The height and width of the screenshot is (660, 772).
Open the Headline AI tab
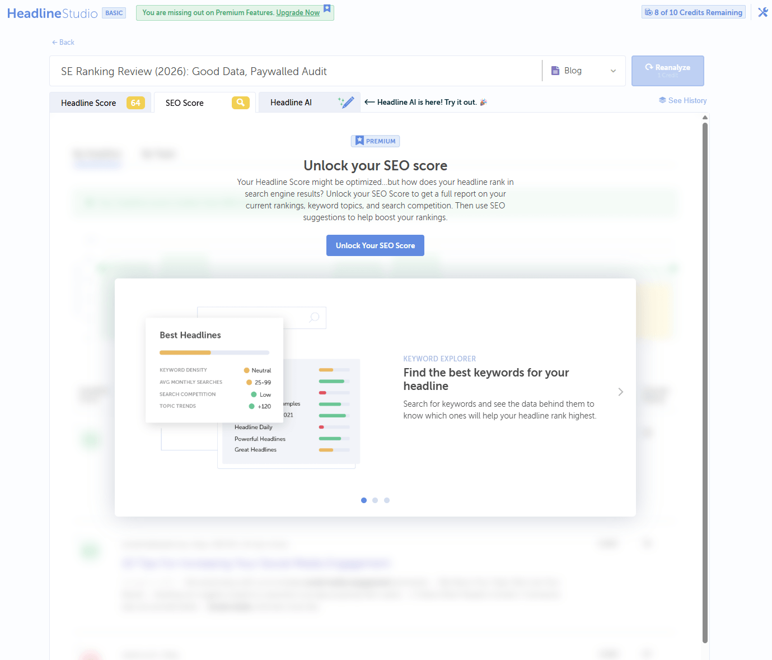coord(309,103)
